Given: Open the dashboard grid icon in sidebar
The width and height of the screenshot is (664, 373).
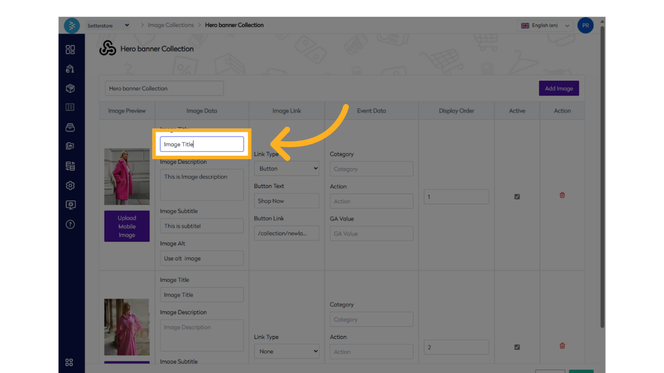Looking at the screenshot, I should pos(70,50).
